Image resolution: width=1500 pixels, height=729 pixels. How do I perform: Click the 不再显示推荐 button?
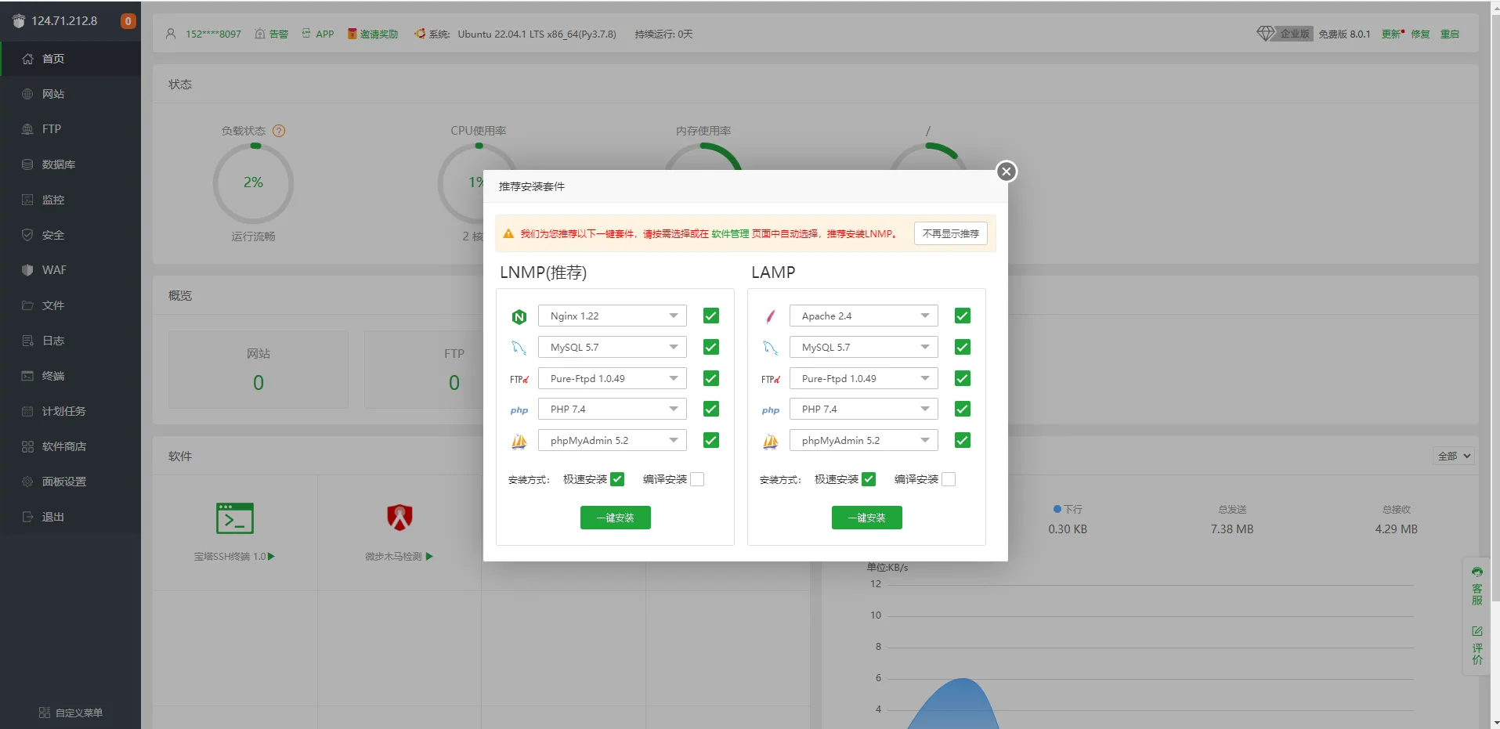pos(951,233)
